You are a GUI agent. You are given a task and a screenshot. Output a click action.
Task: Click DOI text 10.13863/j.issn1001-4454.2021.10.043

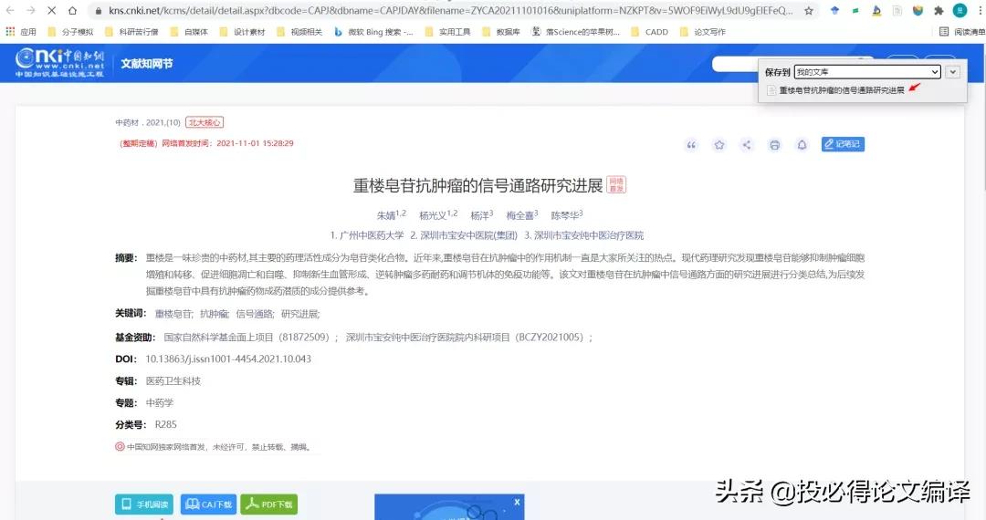(x=228, y=359)
